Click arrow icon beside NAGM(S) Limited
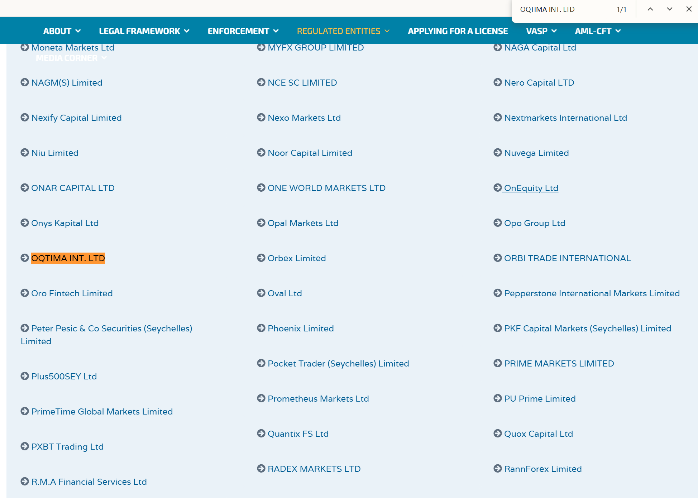Screen dimensions: 698x498 point(25,82)
